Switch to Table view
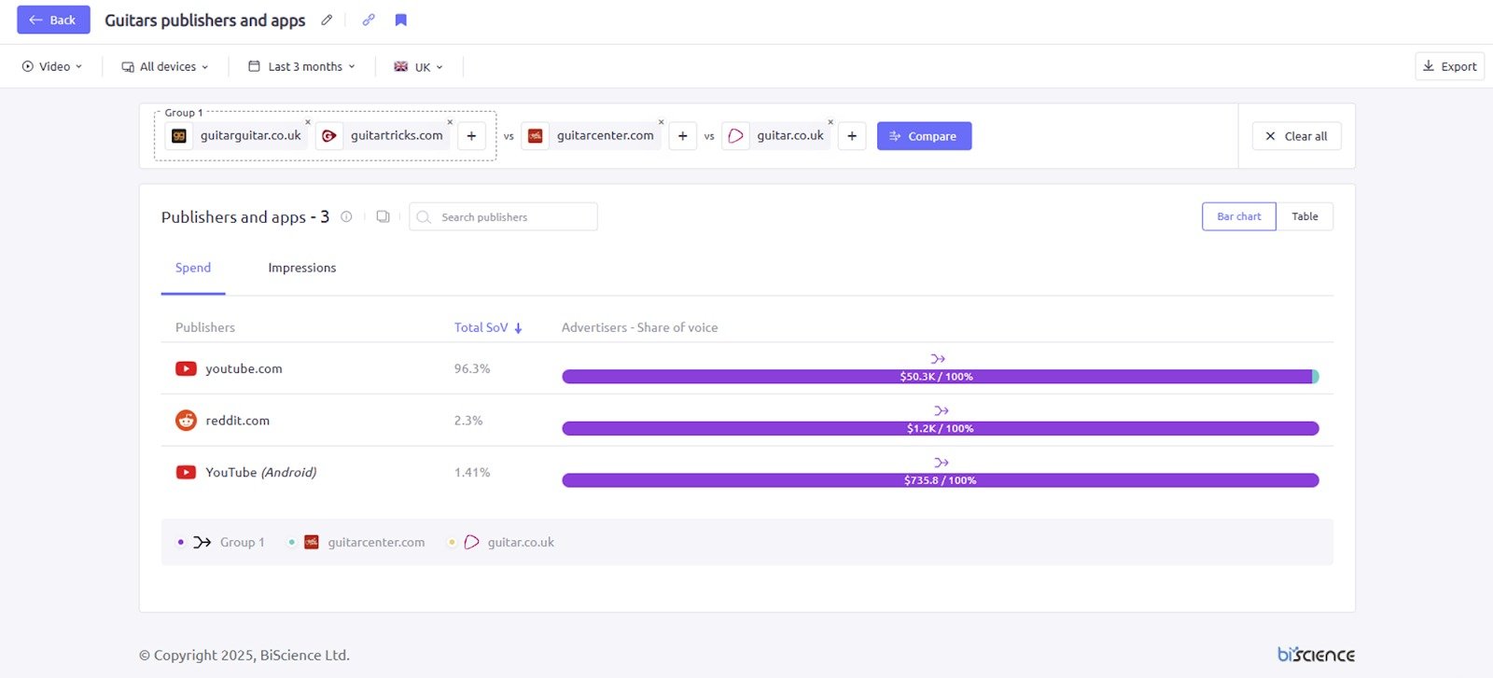Screen dimensions: 1493x678 click(x=1305, y=216)
